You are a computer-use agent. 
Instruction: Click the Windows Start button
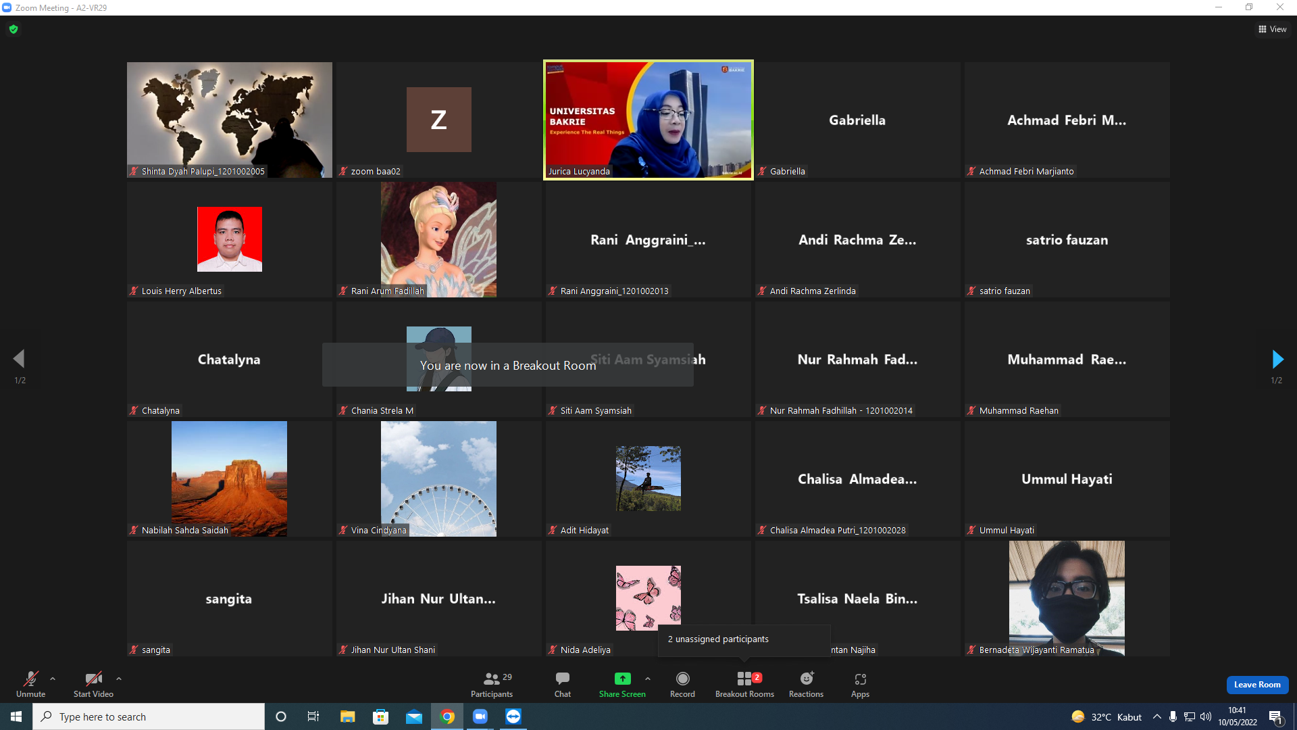[x=16, y=716]
